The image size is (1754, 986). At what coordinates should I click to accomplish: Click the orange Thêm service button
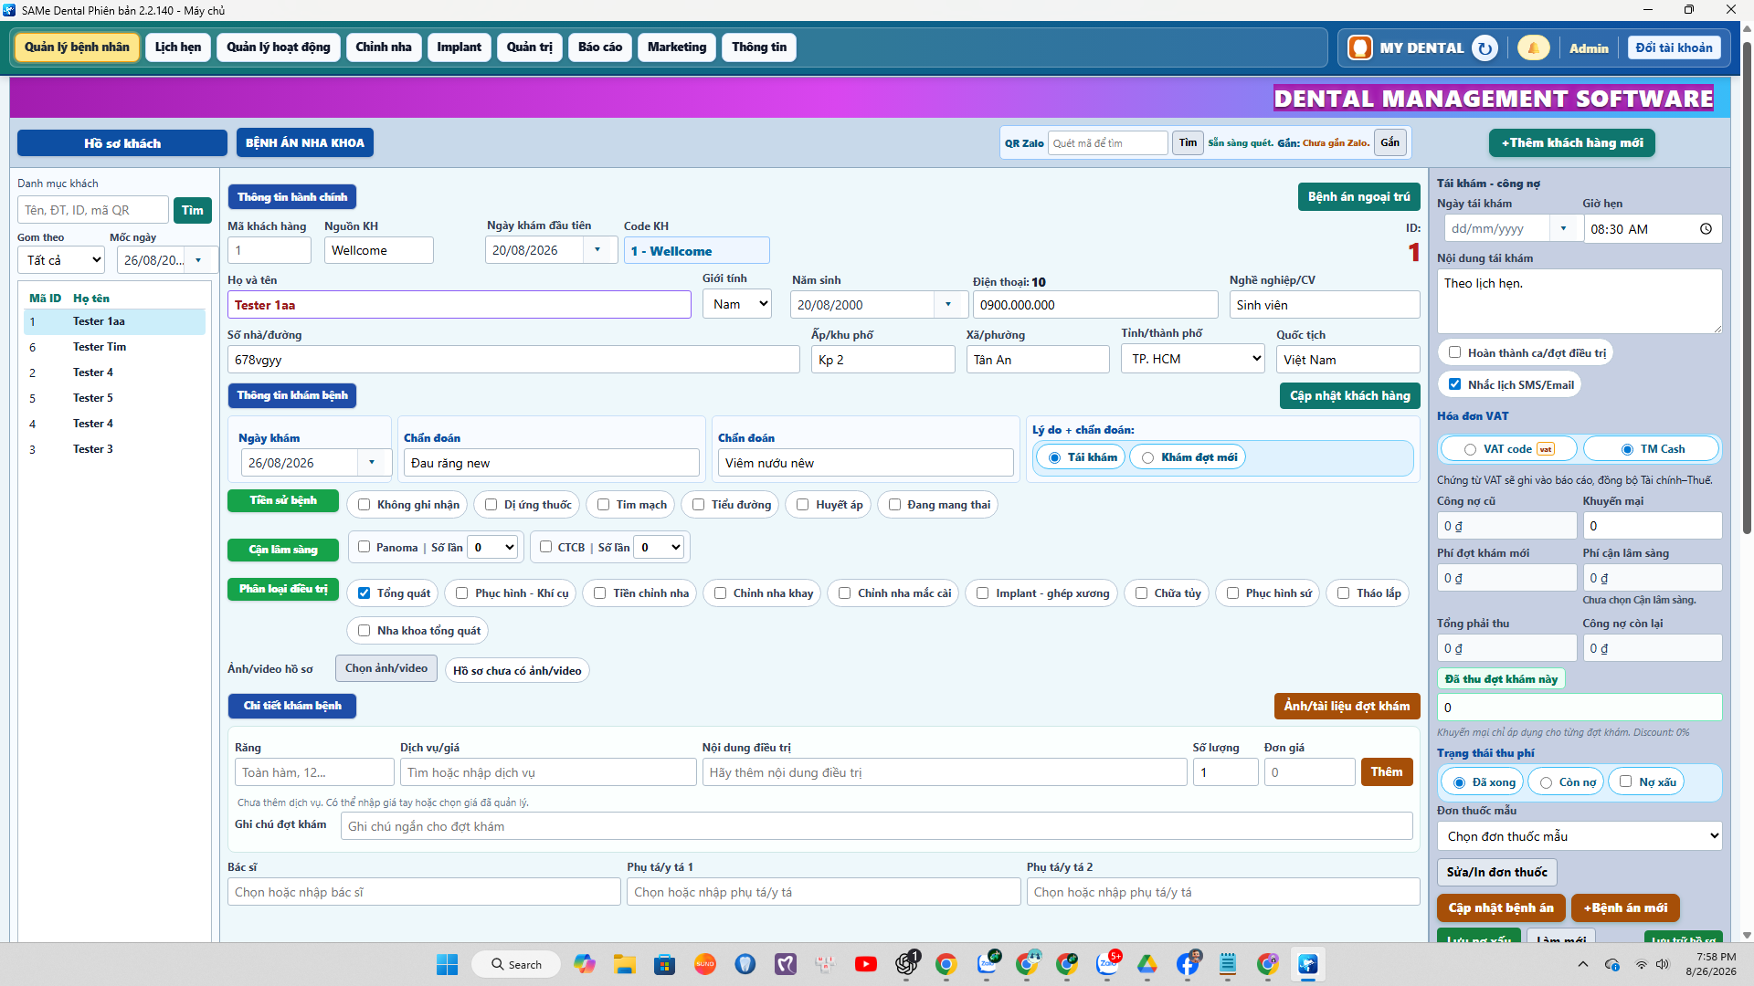[1387, 772]
